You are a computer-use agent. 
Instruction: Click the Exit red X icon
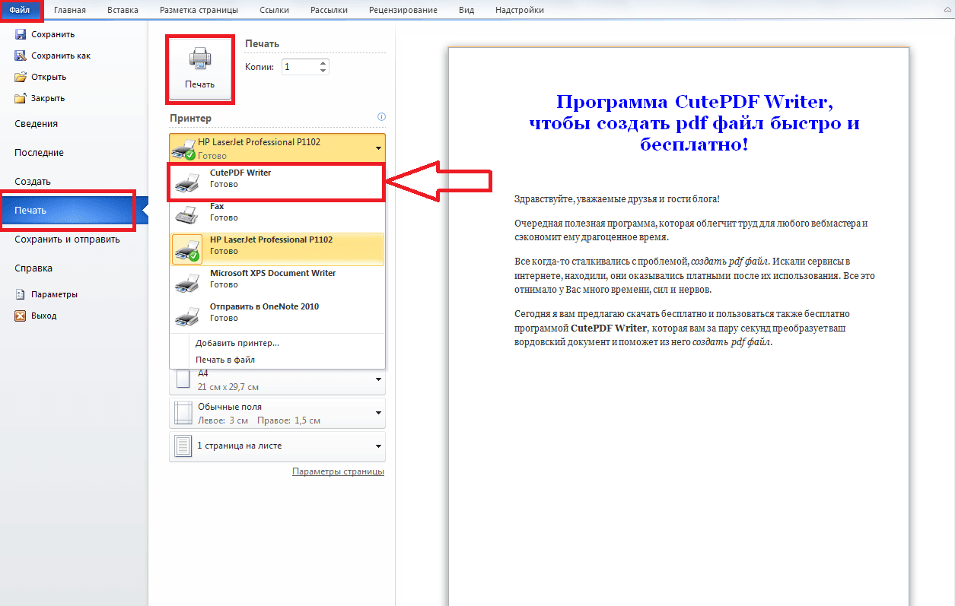pos(21,316)
